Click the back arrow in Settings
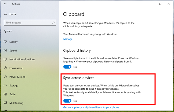The height and width of the screenshot is (112, 174). click(5, 4)
